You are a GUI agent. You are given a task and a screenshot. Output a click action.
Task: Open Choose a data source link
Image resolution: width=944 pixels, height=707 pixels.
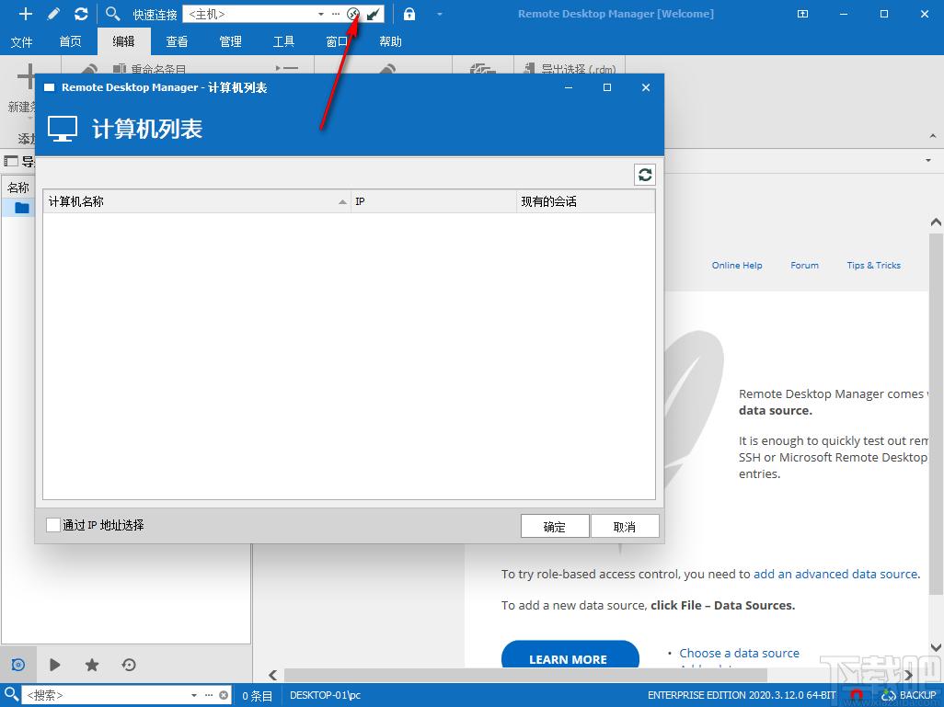coord(740,653)
